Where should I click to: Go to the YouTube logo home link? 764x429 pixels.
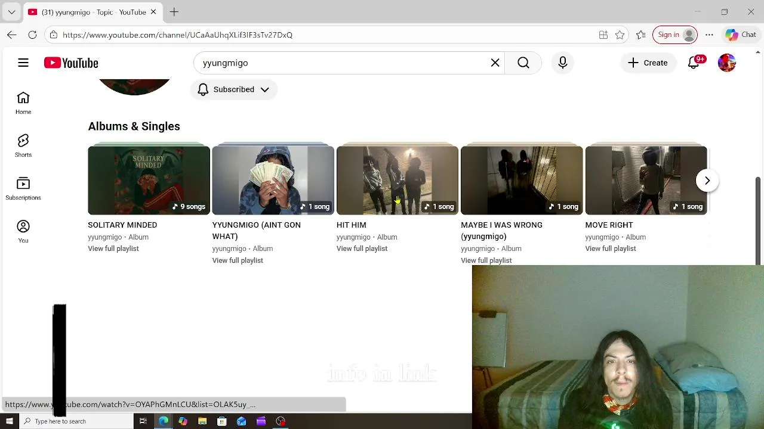(71, 63)
